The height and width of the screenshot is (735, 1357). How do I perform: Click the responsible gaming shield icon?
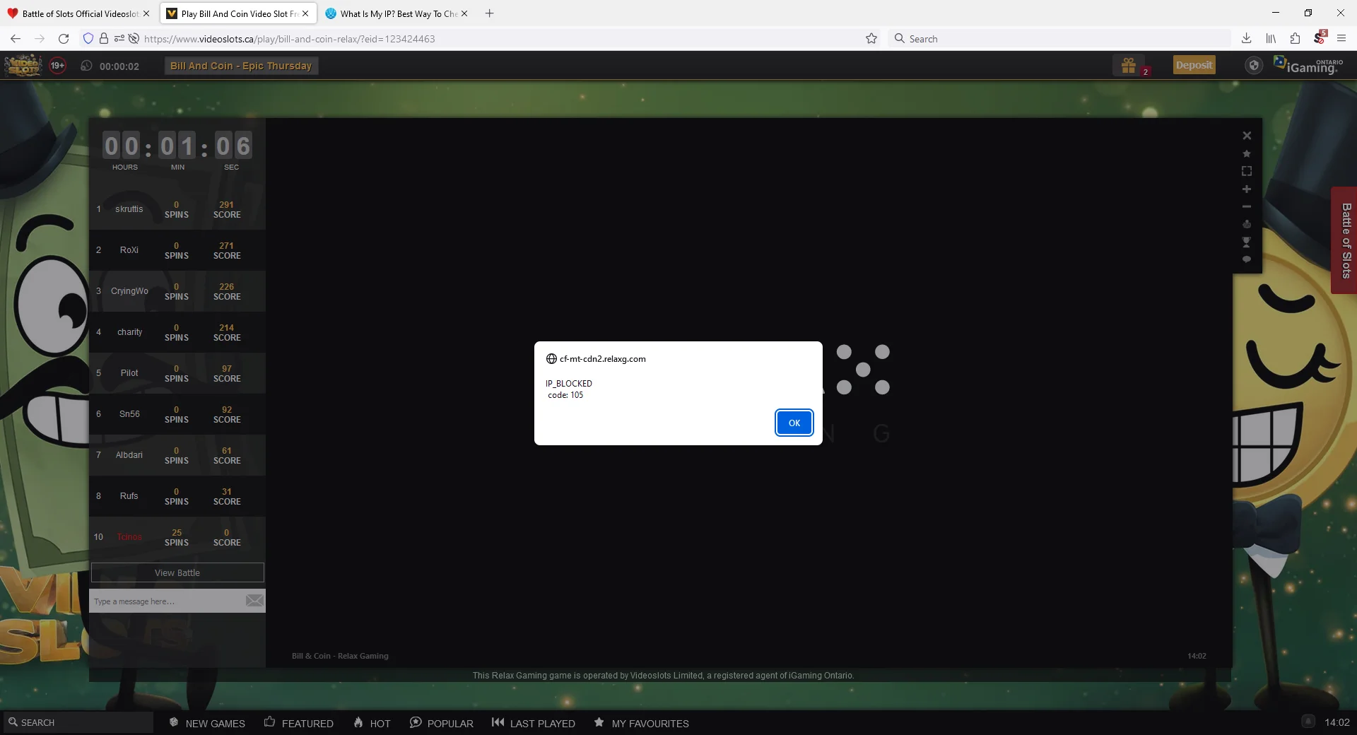(x=1254, y=66)
